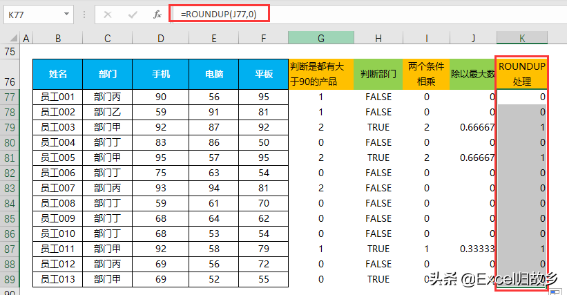
Task: Select row 89 header
Action: tap(10, 279)
